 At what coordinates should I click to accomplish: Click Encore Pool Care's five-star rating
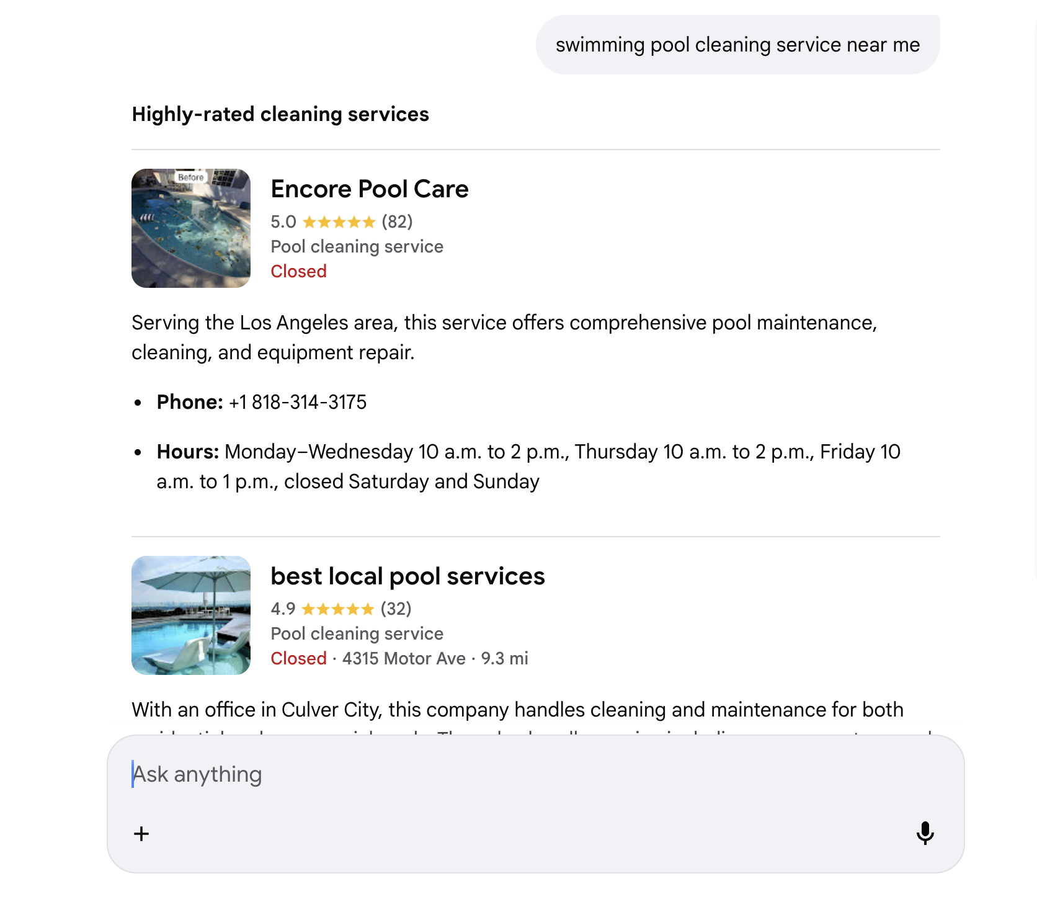click(339, 222)
